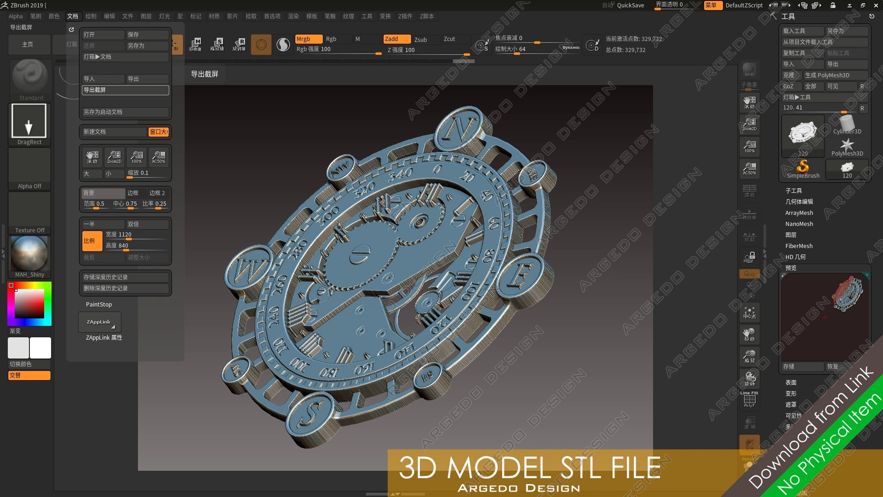Choose the DragRect stroke icon
Image resolution: width=883 pixels, height=497 pixels.
tap(29, 124)
